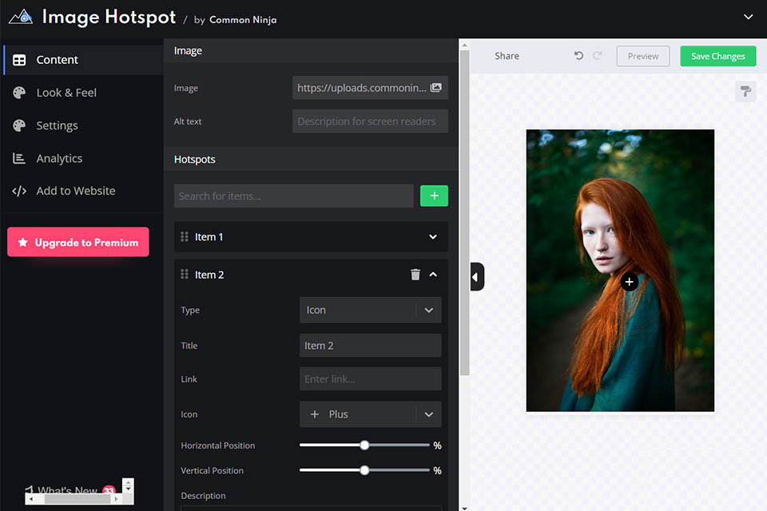Click the Horizontal Position slider handle
Screen dimensions: 767x511
(x=364, y=445)
